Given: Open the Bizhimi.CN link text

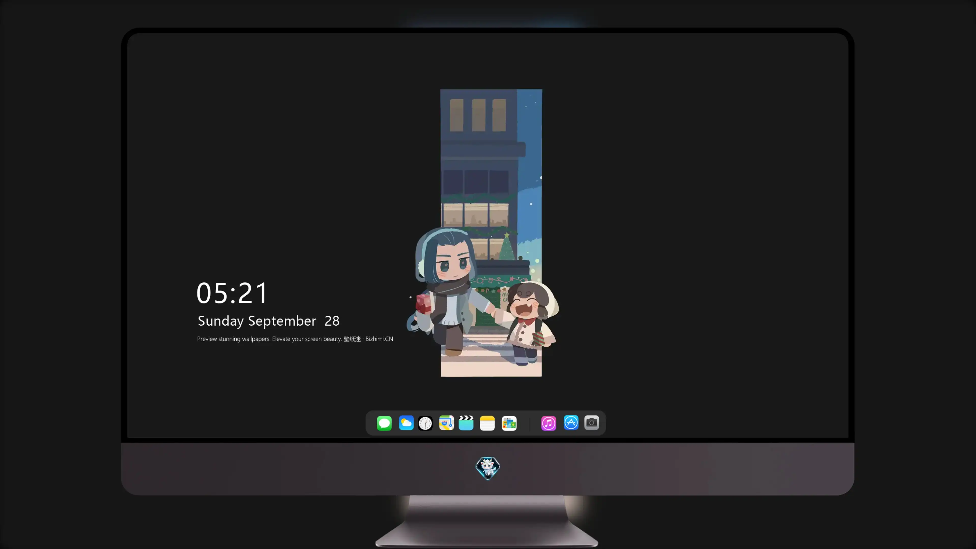Looking at the screenshot, I should [379, 339].
